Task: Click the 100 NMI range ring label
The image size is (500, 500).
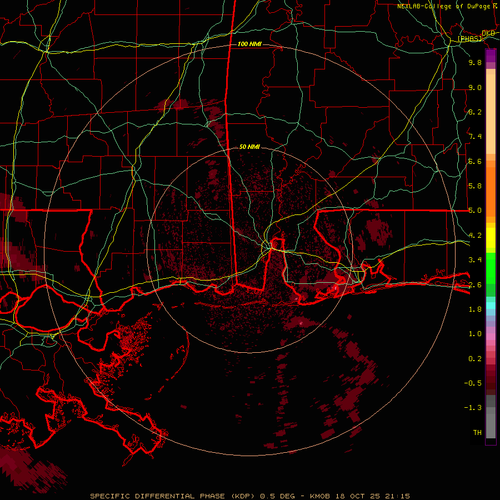Action: [x=249, y=44]
